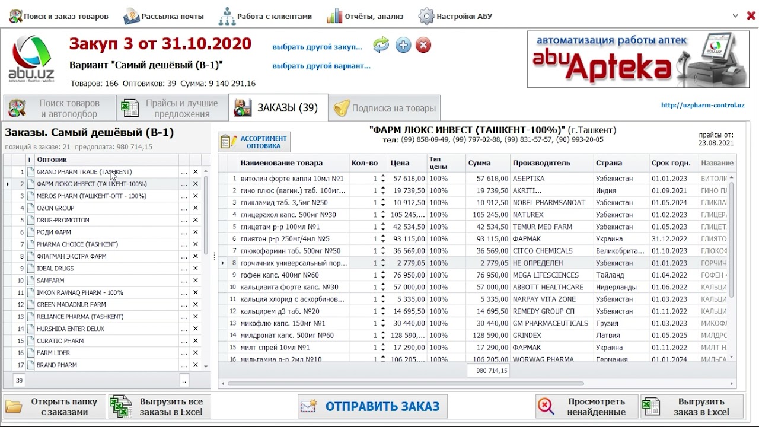759x427 pixels.
Task: Open ellipsis options for ФЛАГМАН ЭКСТРА ФАРМ row
Action: pos(184,256)
